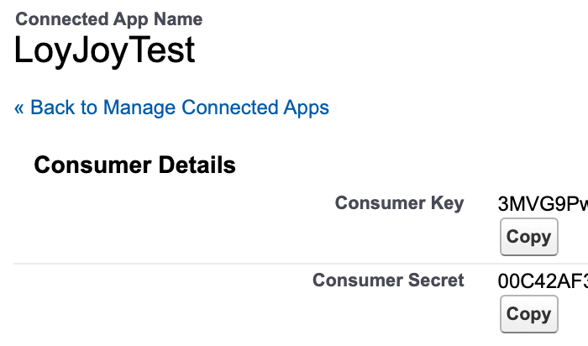The width and height of the screenshot is (588, 346).
Task: Click the word "Key" in the field label
Action: [446, 203]
